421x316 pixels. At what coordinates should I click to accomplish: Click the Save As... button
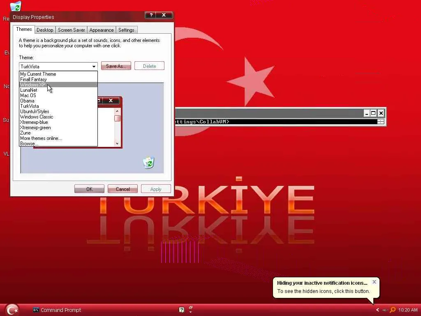click(116, 66)
